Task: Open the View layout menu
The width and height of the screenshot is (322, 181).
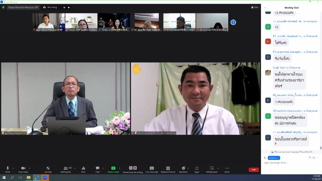Action: pyautogui.click(x=255, y=7)
